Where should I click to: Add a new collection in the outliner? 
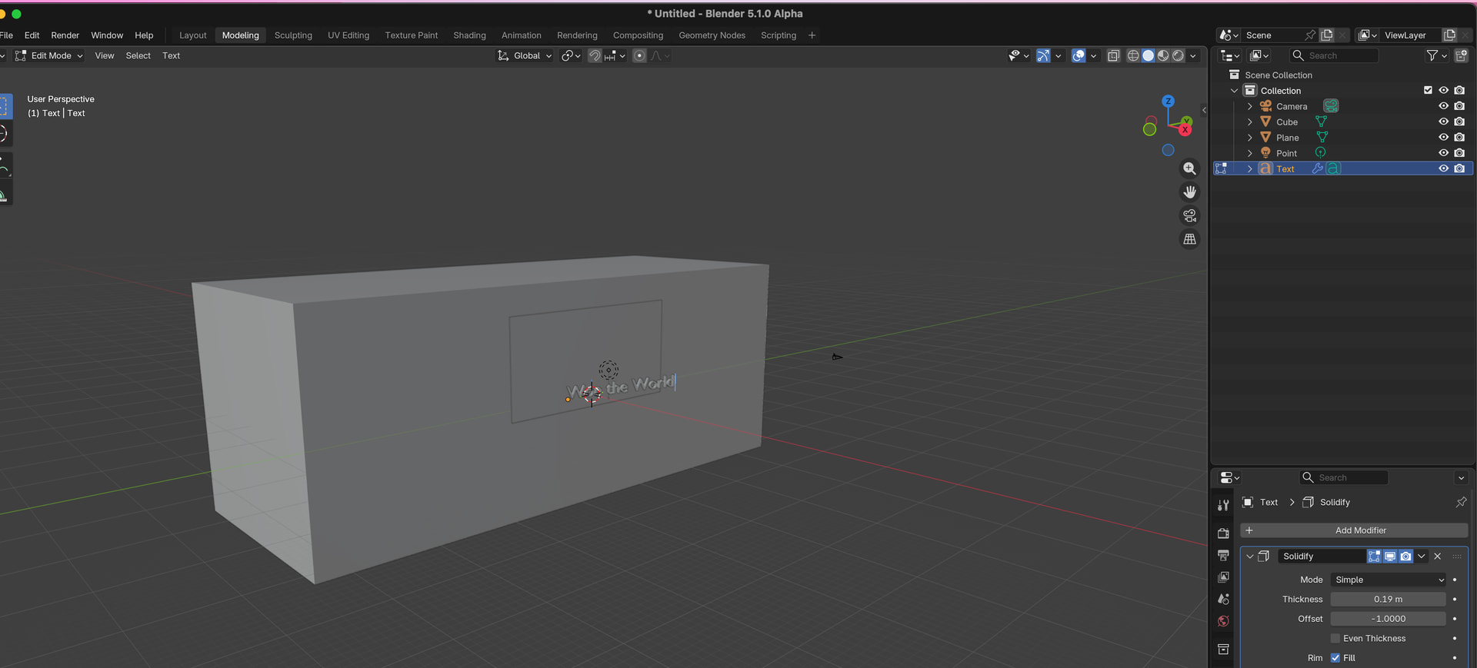1461,56
